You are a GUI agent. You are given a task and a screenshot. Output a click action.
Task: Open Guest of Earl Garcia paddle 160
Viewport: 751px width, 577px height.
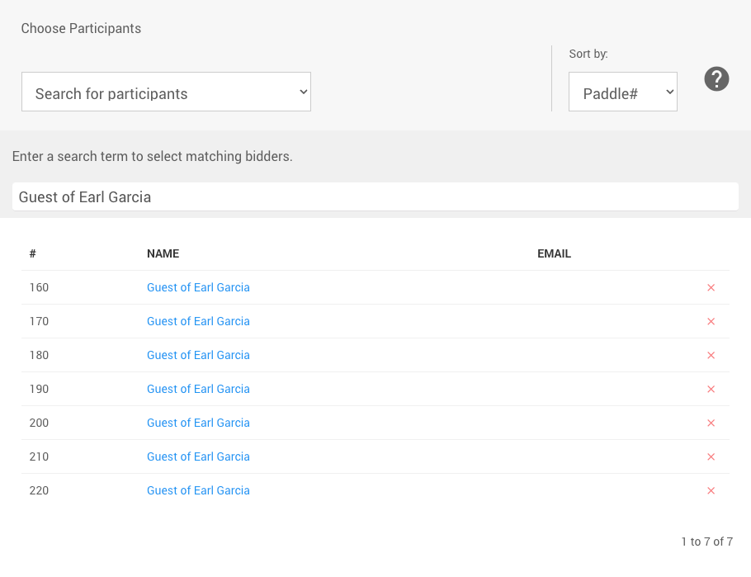click(x=198, y=287)
